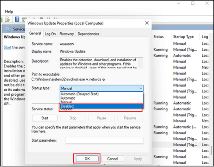The image size is (214, 167).
Task: Click the blue Help question-mark toolbar icon
Action: (x=17, y=19)
